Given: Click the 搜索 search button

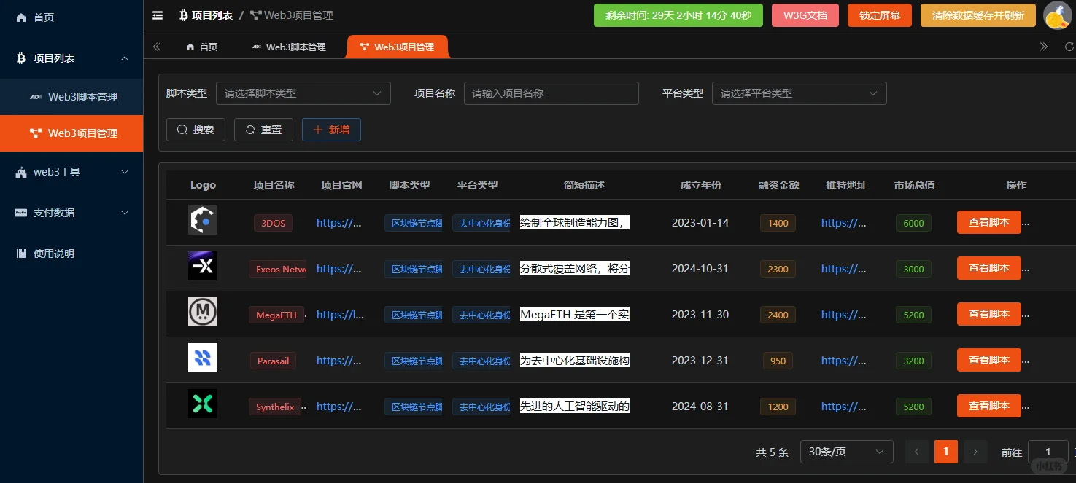Looking at the screenshot, I should coord(196,129).
